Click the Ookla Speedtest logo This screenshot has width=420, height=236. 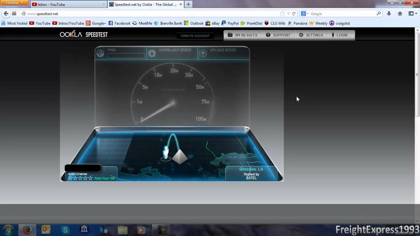pyautogui.click(x=84, y=34)
